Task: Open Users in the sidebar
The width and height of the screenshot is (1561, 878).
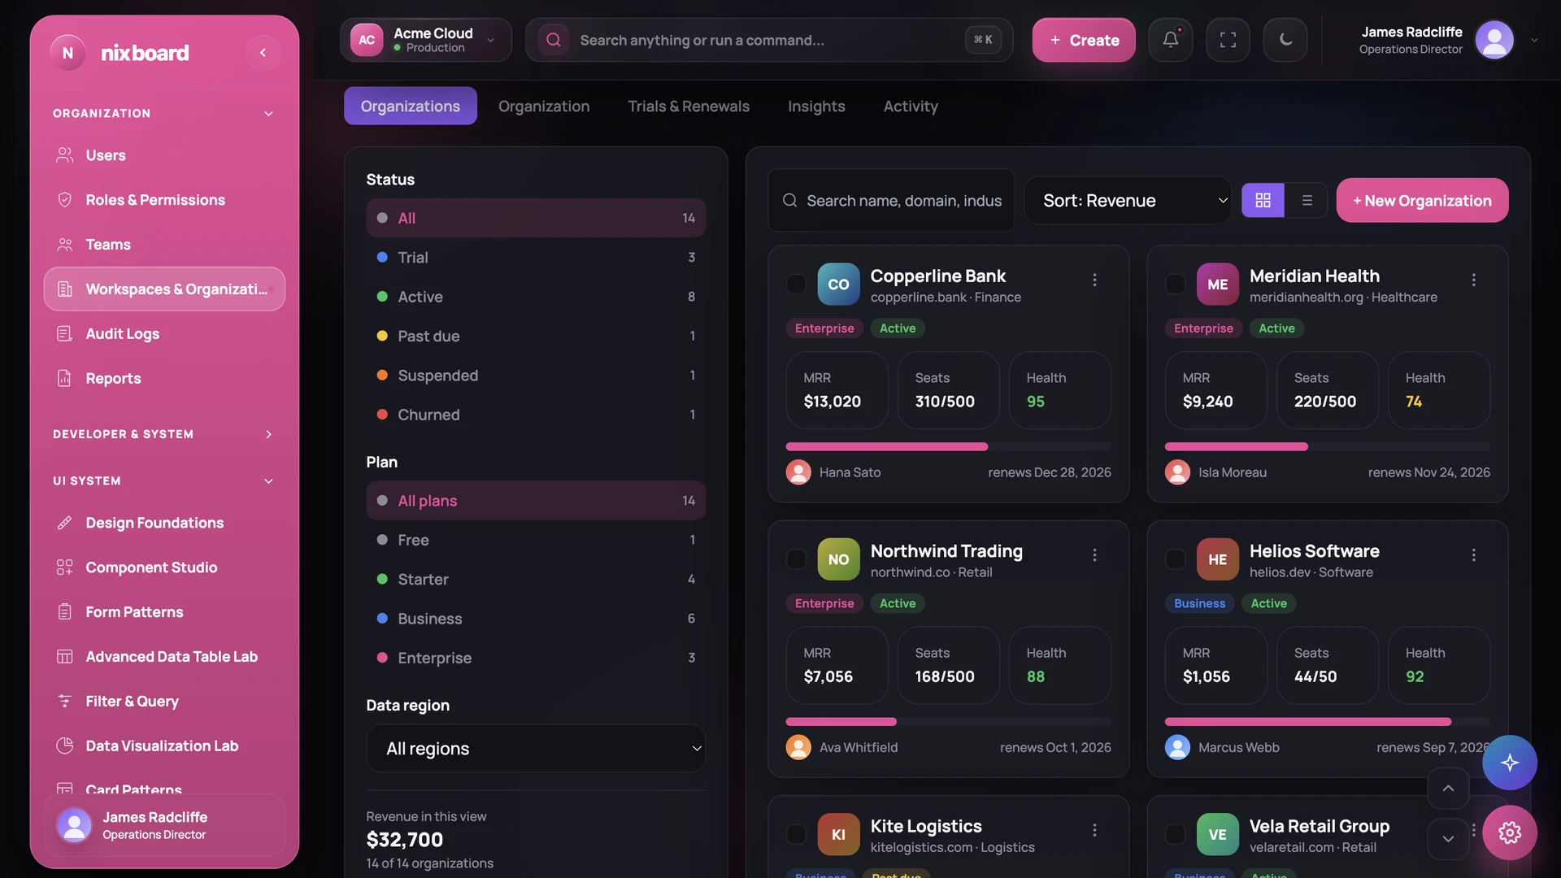Action: (x=164, y=155)
